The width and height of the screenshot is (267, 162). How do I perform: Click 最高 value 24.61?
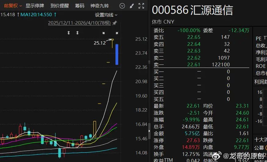(x=242, y=120)
